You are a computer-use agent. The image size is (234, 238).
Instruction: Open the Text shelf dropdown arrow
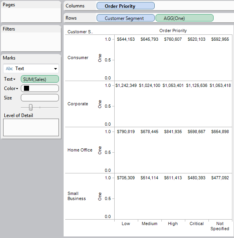pyautogui.click(x=14, y=79)
